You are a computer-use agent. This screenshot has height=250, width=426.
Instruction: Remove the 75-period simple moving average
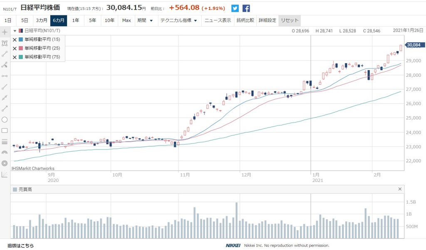coord(15,57)
